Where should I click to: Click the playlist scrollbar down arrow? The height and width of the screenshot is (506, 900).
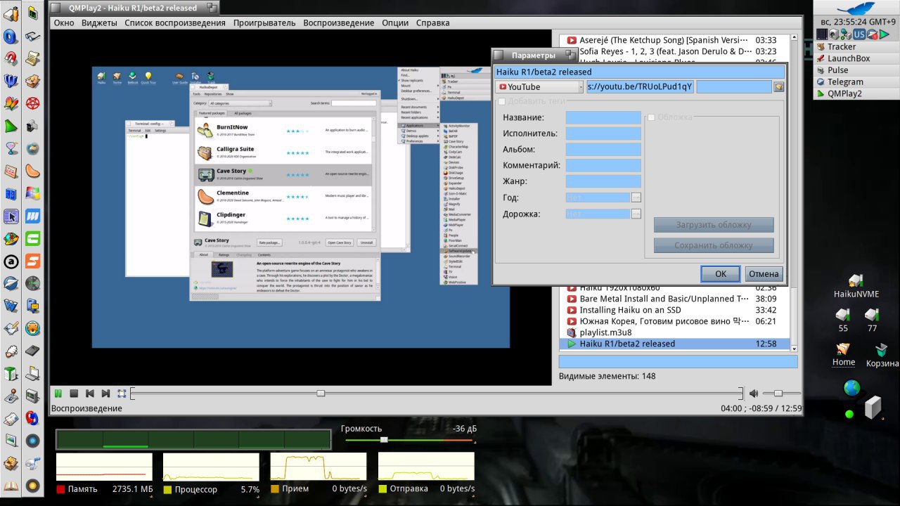tap(794, 349)
